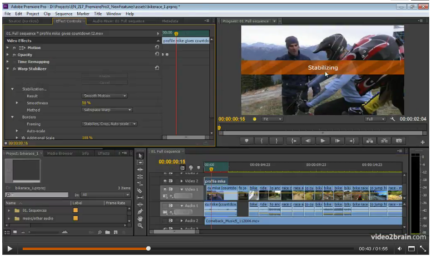The height and width of the screenshot is (258, 431).
Task: Select the Hand tool
Action: click(140, 218)
